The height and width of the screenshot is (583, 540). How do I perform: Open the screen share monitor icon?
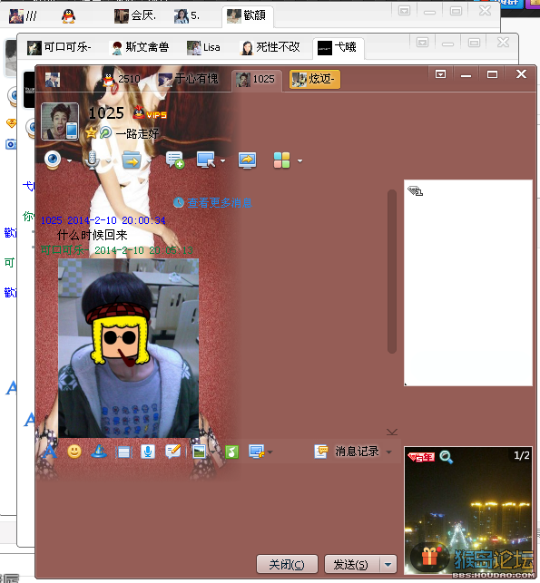point(247,160)
